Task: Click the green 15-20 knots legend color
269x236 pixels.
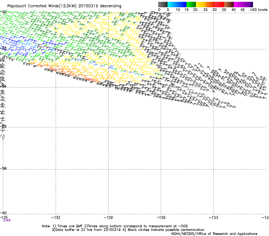Action: pos(191,4)
